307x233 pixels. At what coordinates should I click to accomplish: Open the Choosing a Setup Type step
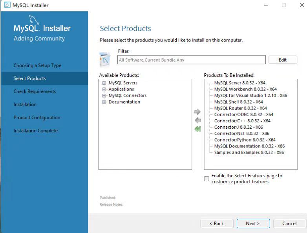37,66
